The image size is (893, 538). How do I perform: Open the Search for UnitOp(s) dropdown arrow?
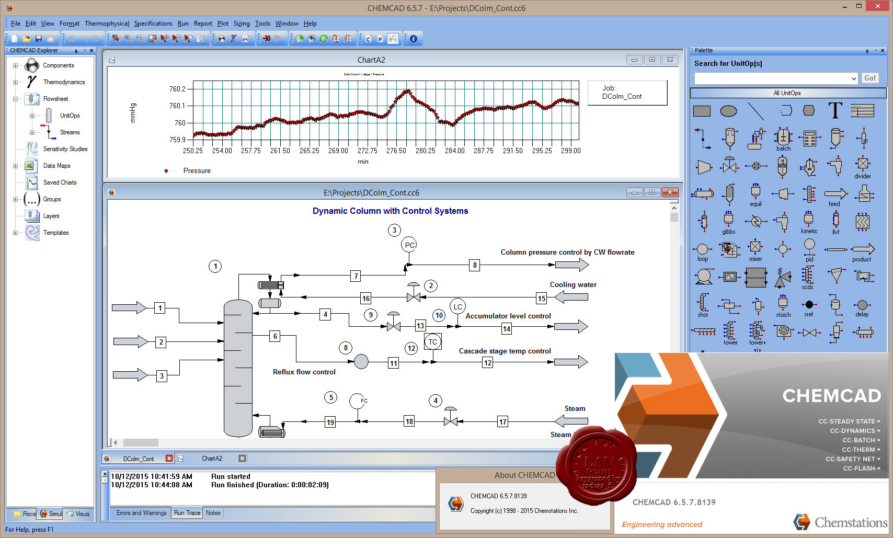coord(854,78)
